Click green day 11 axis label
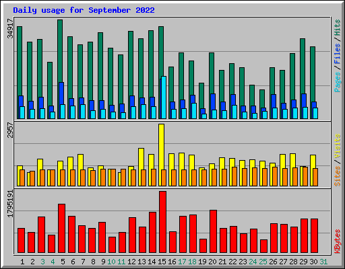Screen dimensions: 345x269 121,262
